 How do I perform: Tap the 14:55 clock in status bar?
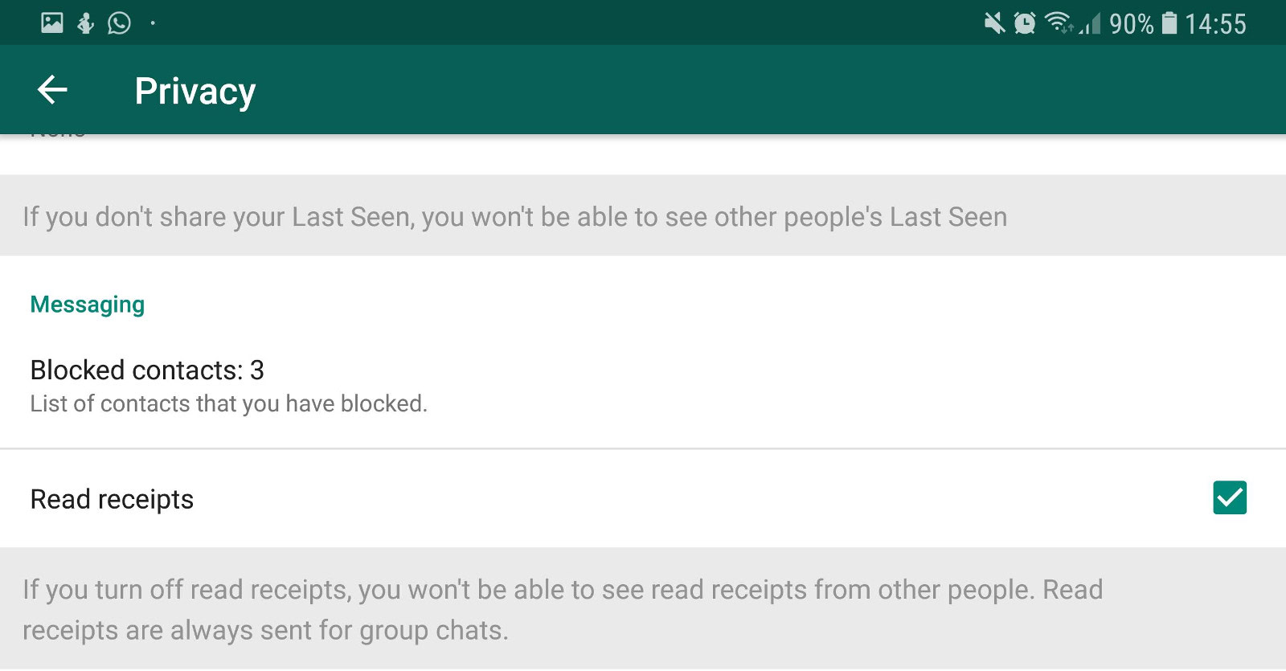coord(1215,24)
